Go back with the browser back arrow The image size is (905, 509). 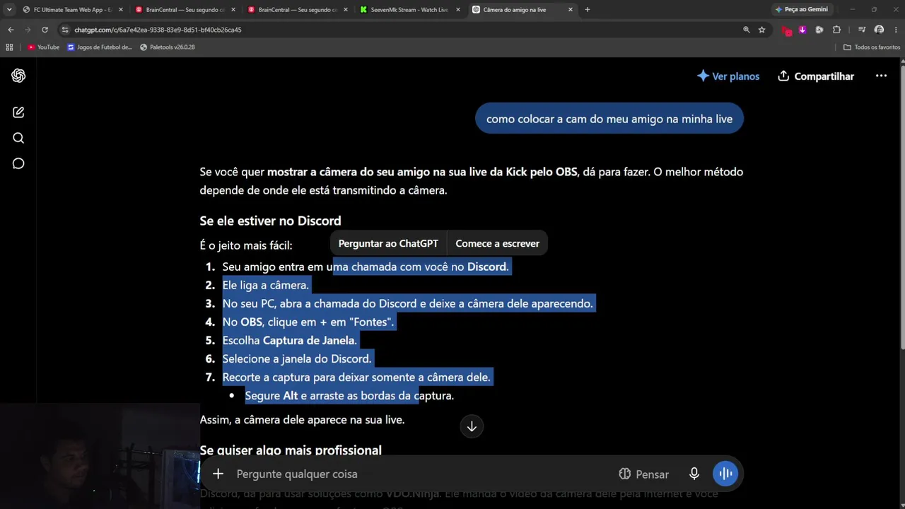(x=11, y=30)
